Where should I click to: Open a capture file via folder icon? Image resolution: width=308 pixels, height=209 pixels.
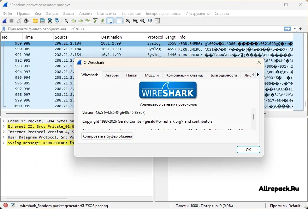pyautogui.click(x=35, y=21)
